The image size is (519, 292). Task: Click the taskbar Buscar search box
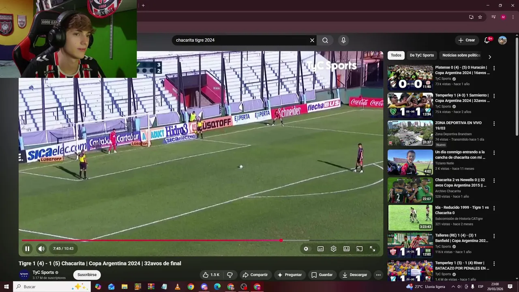tap(51, 287)
